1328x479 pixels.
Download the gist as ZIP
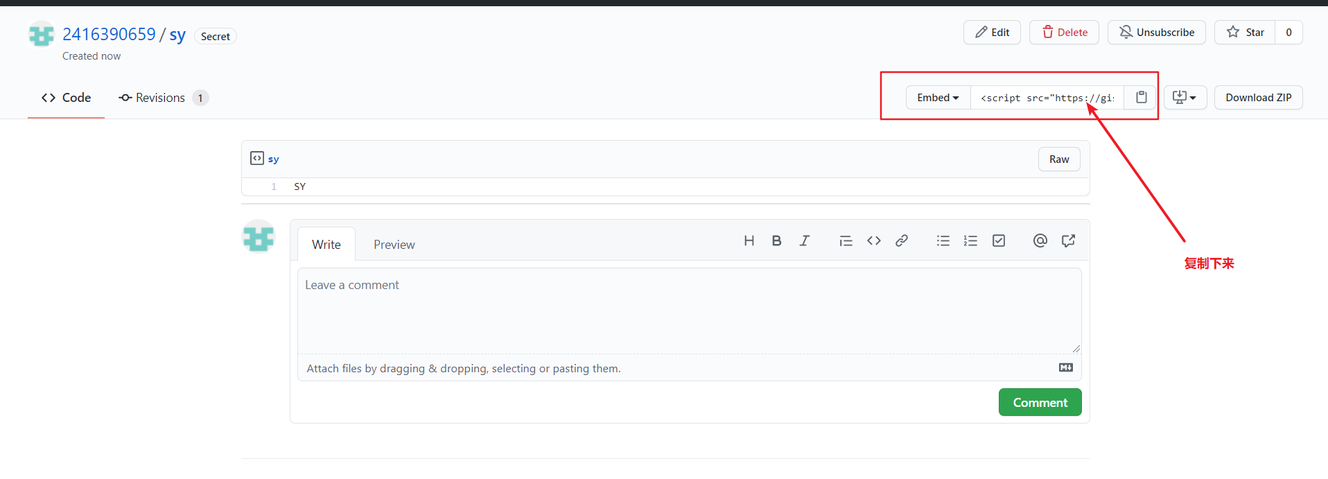pyautogui.click(x=1258, y=98)
